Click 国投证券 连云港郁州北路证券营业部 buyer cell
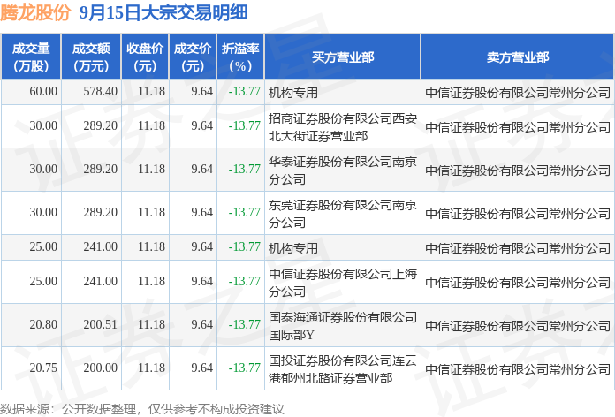This screenshot has height=417, width=615. pyautogui.click(x=343, y=368)
